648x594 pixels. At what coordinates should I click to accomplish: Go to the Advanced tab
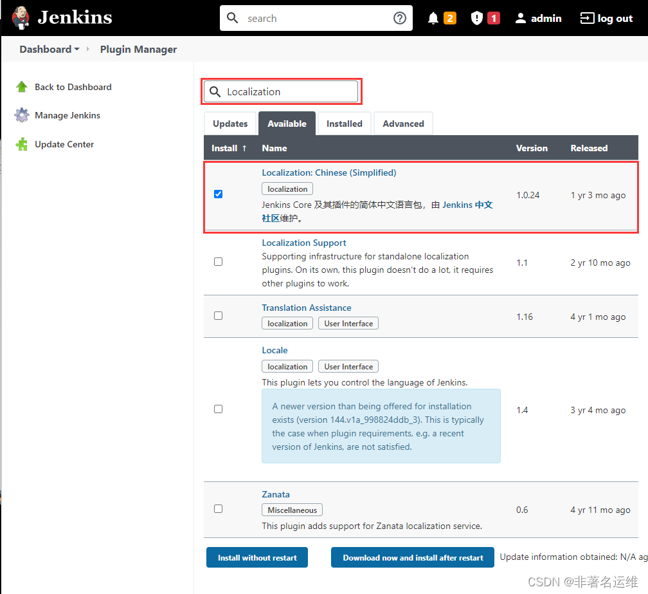point(403,124)
